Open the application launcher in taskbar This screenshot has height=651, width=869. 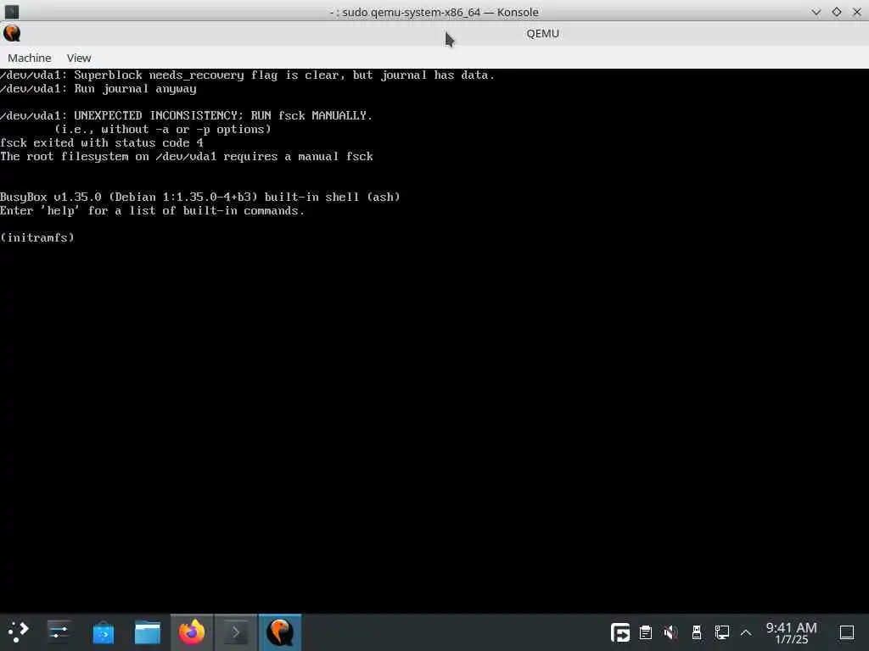(19, 632)
